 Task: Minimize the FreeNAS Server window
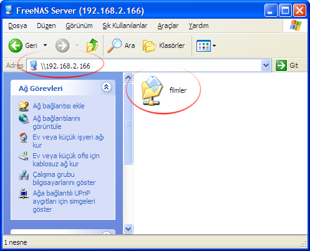271,10
